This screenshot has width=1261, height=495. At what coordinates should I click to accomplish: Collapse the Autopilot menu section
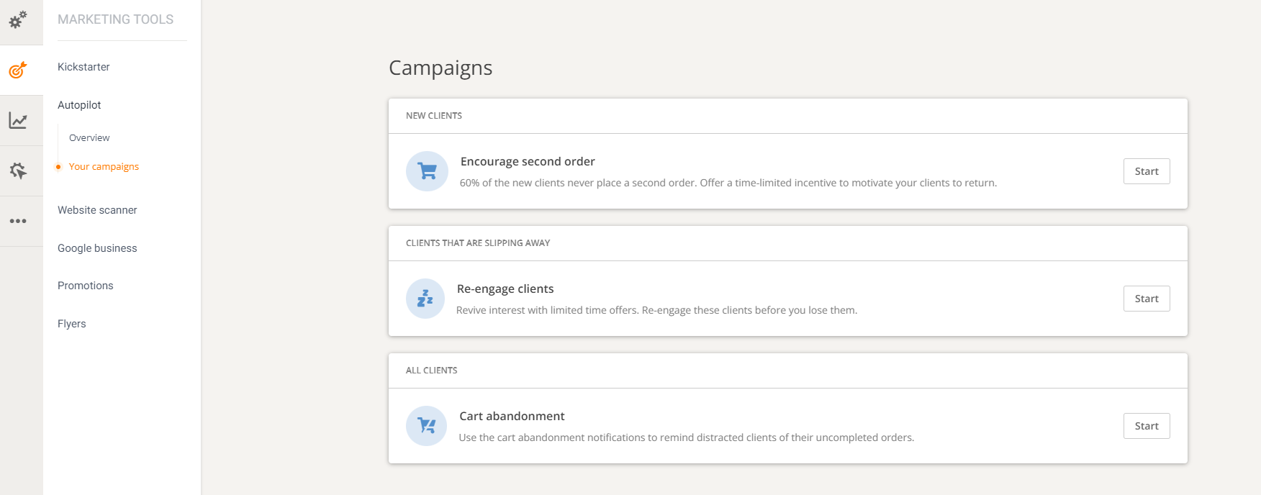[79, 105]
